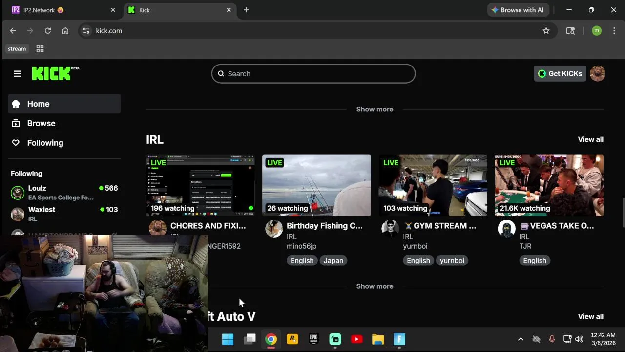Launch Epic Games from taskbar
Viewport: 625px width, 352px height.
(x=314, y=339)
